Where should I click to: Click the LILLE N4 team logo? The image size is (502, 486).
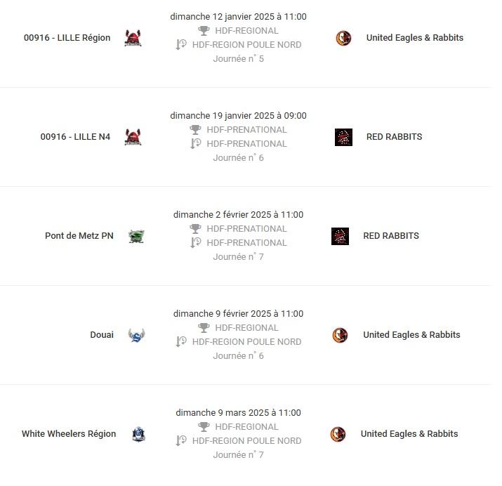click(x=133, y=137)
